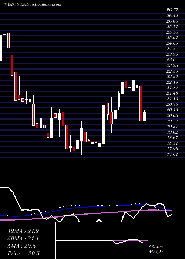Select the 25.01 price axis label
The height and width of the screenshot is (259, 185).
(172, 38)
